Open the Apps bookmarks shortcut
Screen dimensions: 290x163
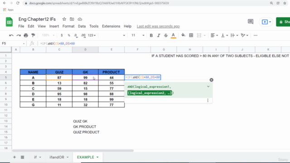[x=8, y=10]
